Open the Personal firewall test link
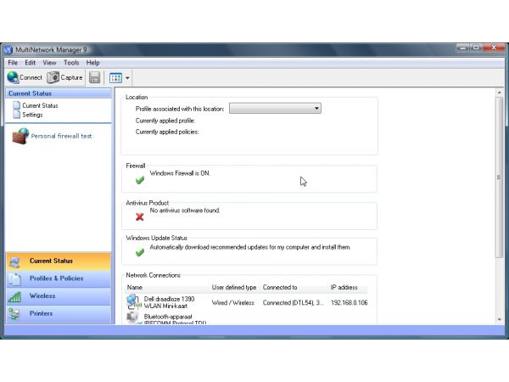This screenshot has height=382, width=509. (x=61, y=136)
